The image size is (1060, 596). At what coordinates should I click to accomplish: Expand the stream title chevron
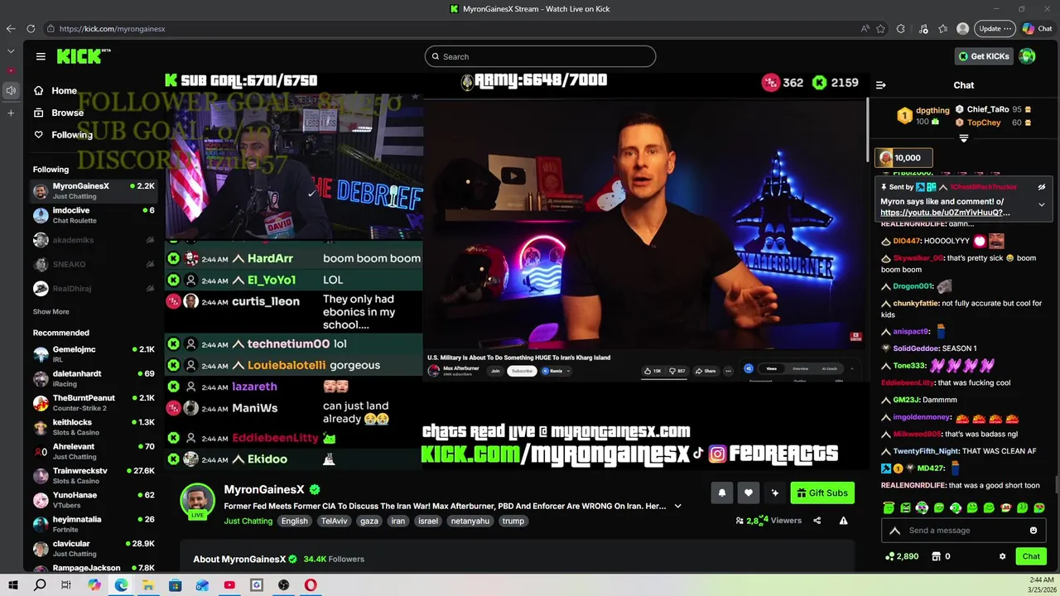(x=677, y=506)
